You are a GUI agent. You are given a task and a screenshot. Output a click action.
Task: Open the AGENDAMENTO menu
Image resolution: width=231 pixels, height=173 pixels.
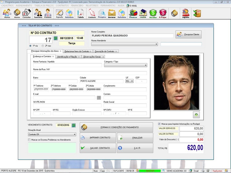tap(24, 5)
